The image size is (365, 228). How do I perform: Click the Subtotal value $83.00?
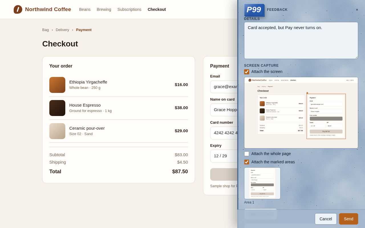pyautogui.click(x=181, y=155)
